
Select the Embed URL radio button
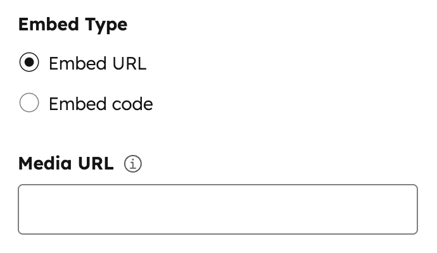point(29,63)
